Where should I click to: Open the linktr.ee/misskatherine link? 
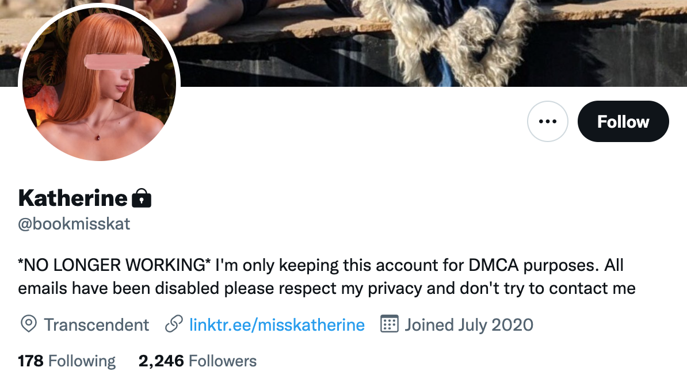[x=276, y=324]
